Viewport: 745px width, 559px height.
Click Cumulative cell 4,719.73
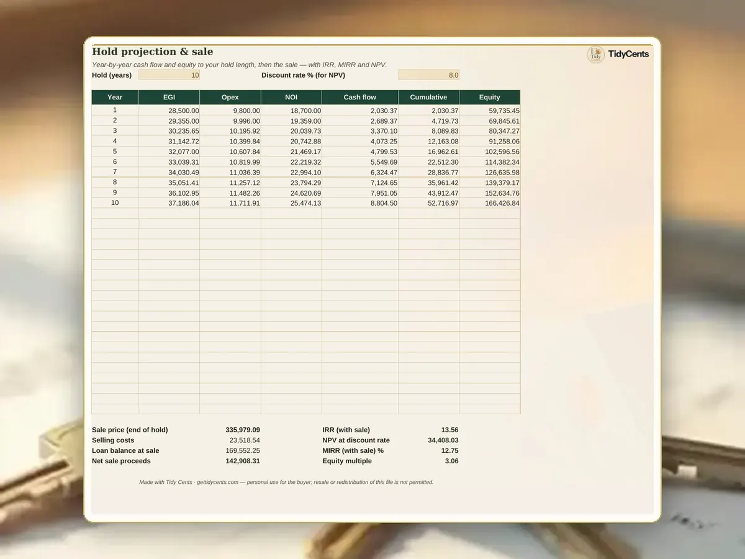[428, 121]
